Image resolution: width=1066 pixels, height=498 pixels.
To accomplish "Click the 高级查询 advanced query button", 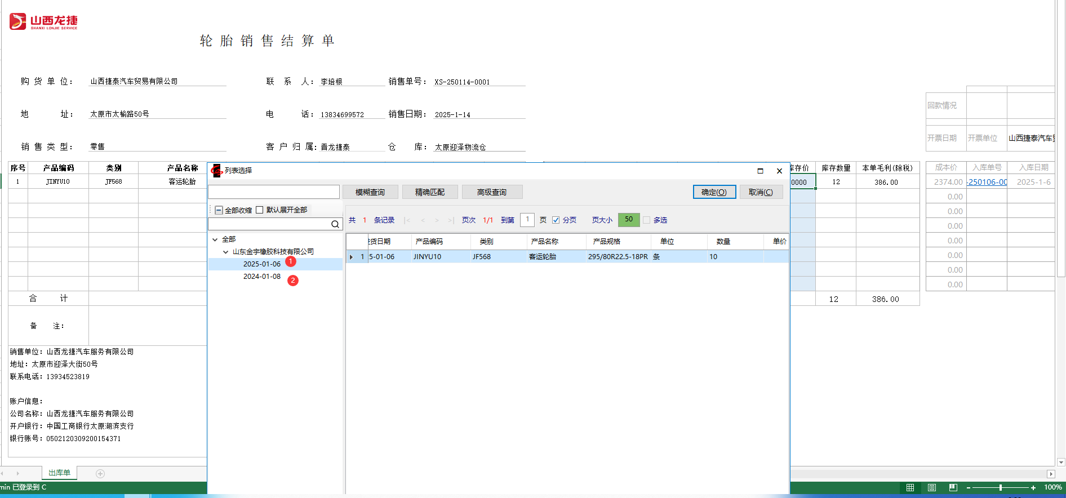I will [492, 192].
